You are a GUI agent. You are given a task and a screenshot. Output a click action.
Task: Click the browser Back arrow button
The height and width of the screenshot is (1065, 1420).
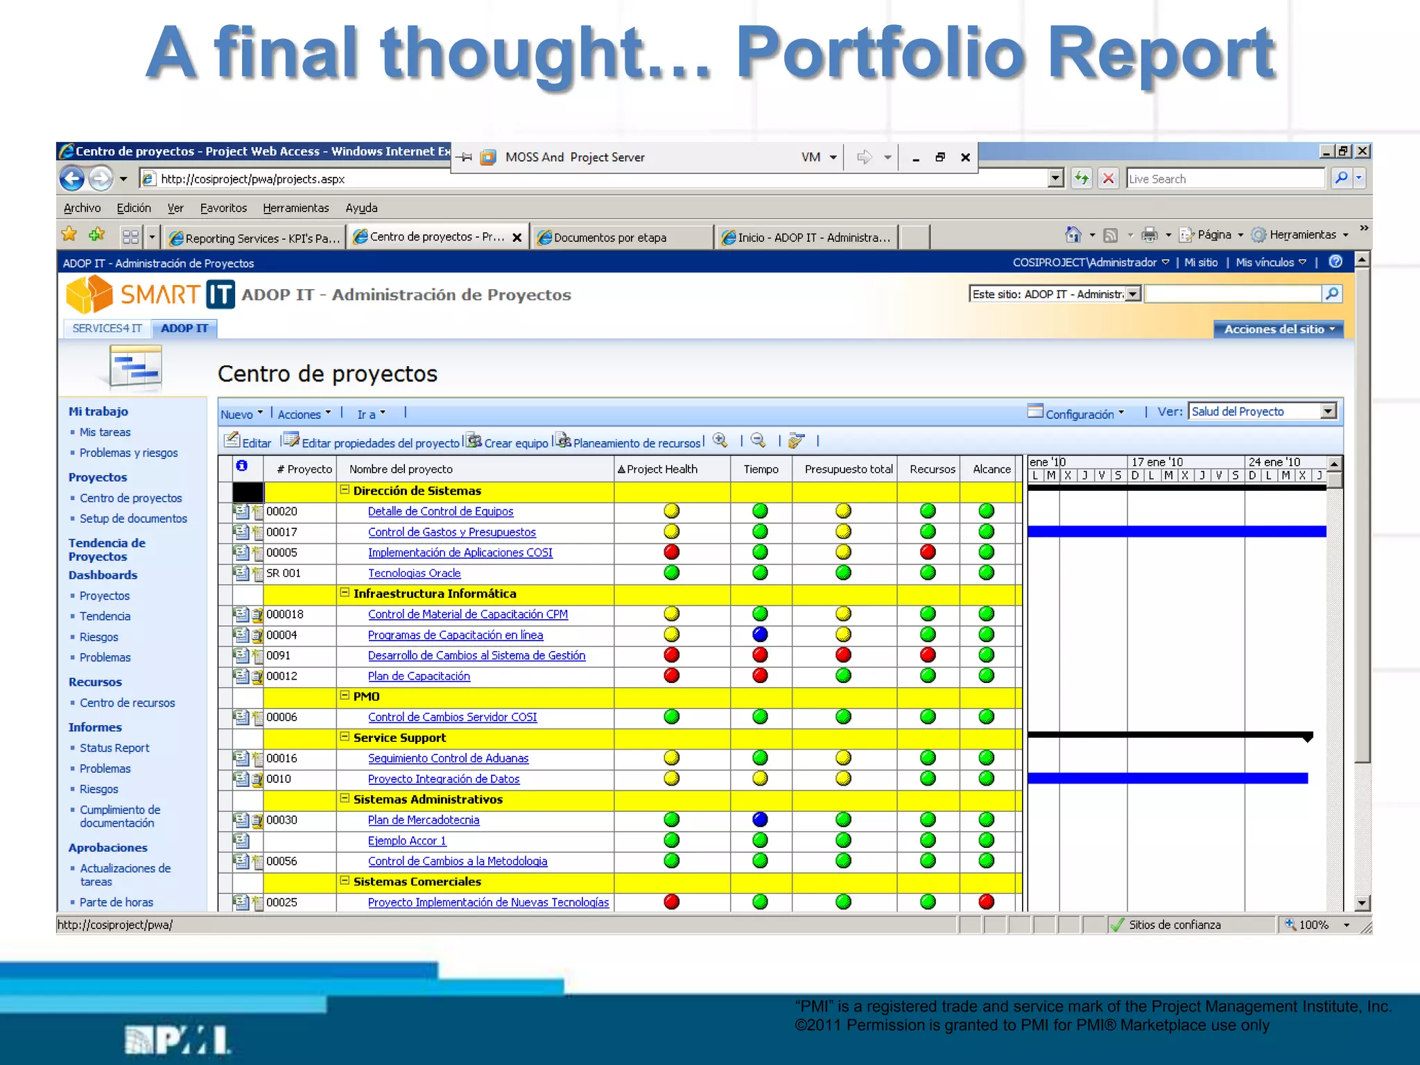[x=72, y=179]
